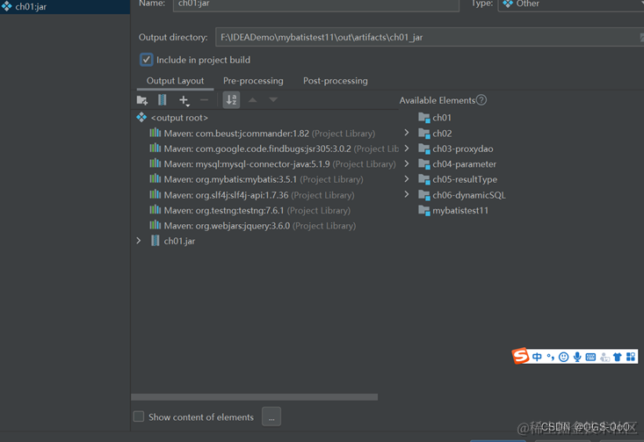This screenshot has width=644, height=442.
Task: Click the Create Directory toolbar icon
Action: (x=142, y=100)
